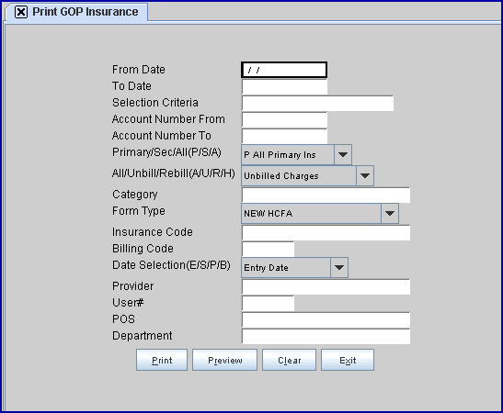
Task: Focus the Department input field
Action: pyautogui.click(x=326, y=337)
